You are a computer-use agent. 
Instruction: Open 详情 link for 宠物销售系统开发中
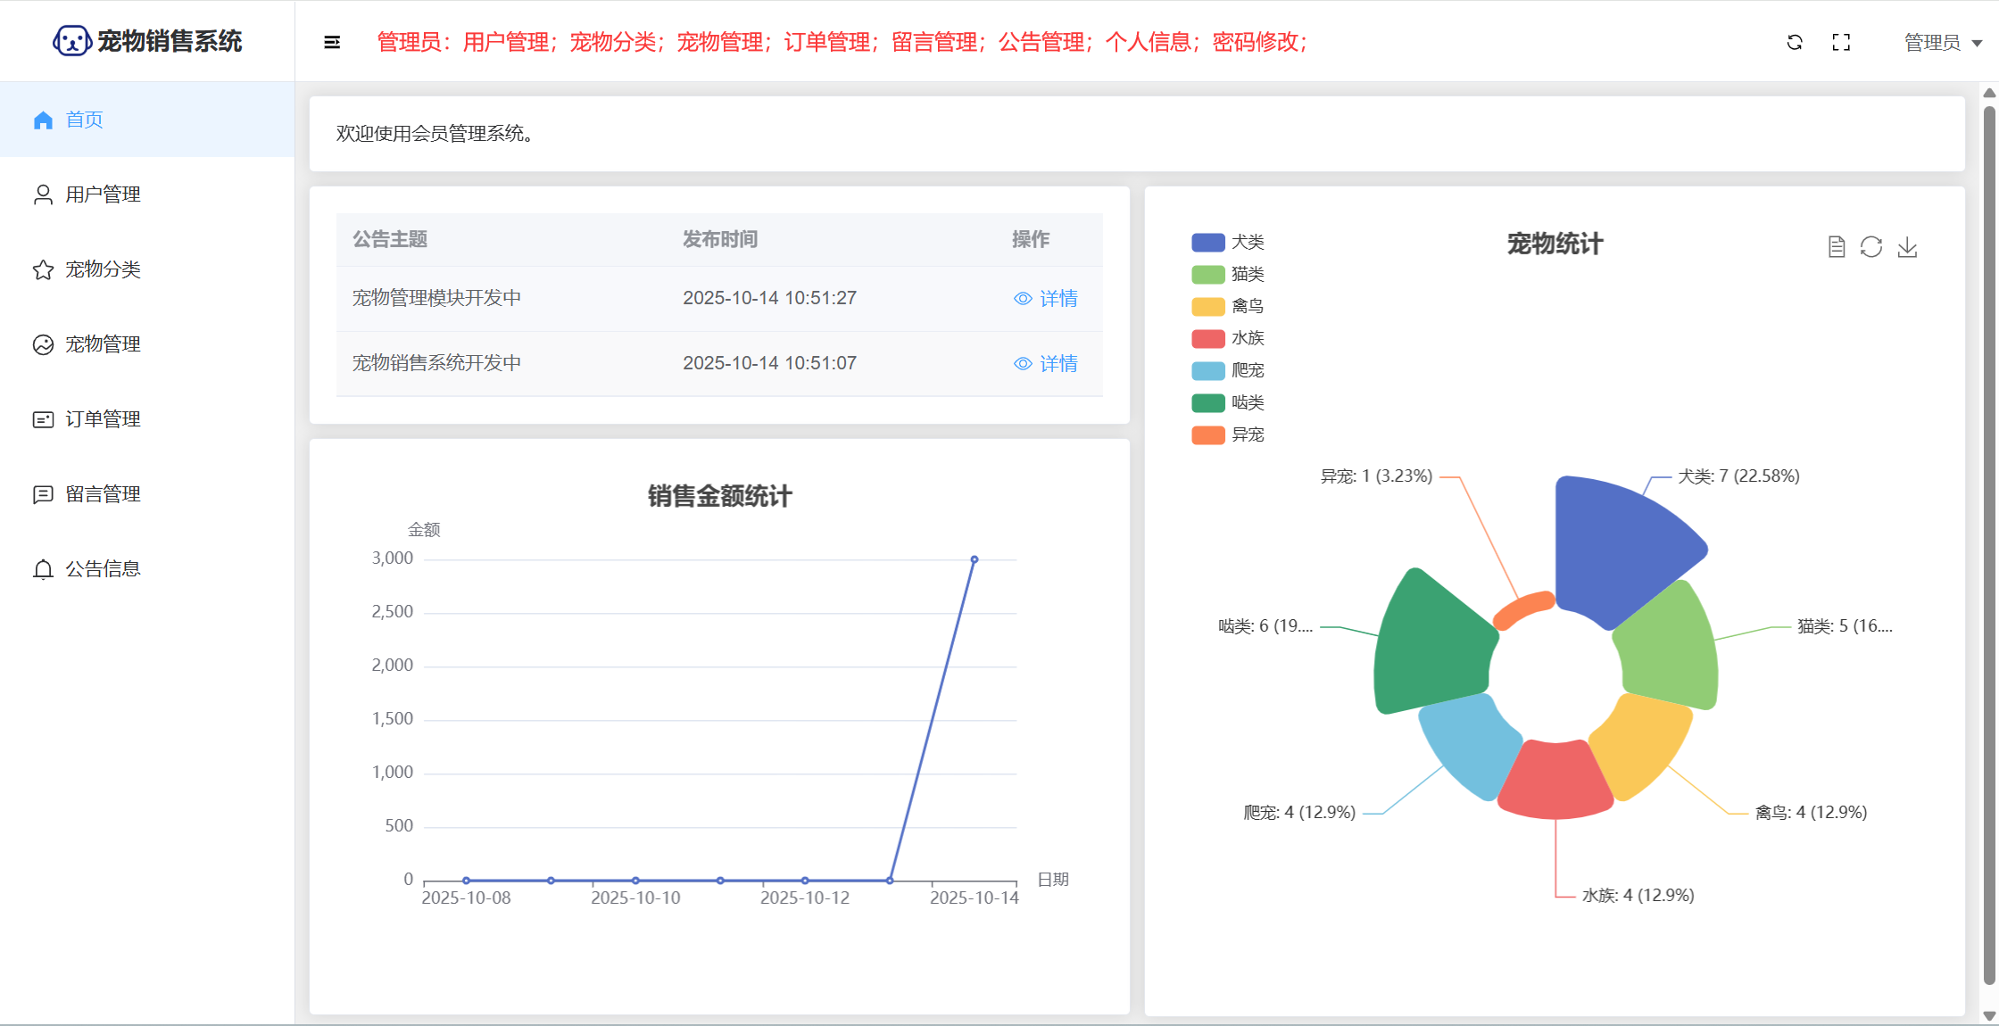point(1058,364)
